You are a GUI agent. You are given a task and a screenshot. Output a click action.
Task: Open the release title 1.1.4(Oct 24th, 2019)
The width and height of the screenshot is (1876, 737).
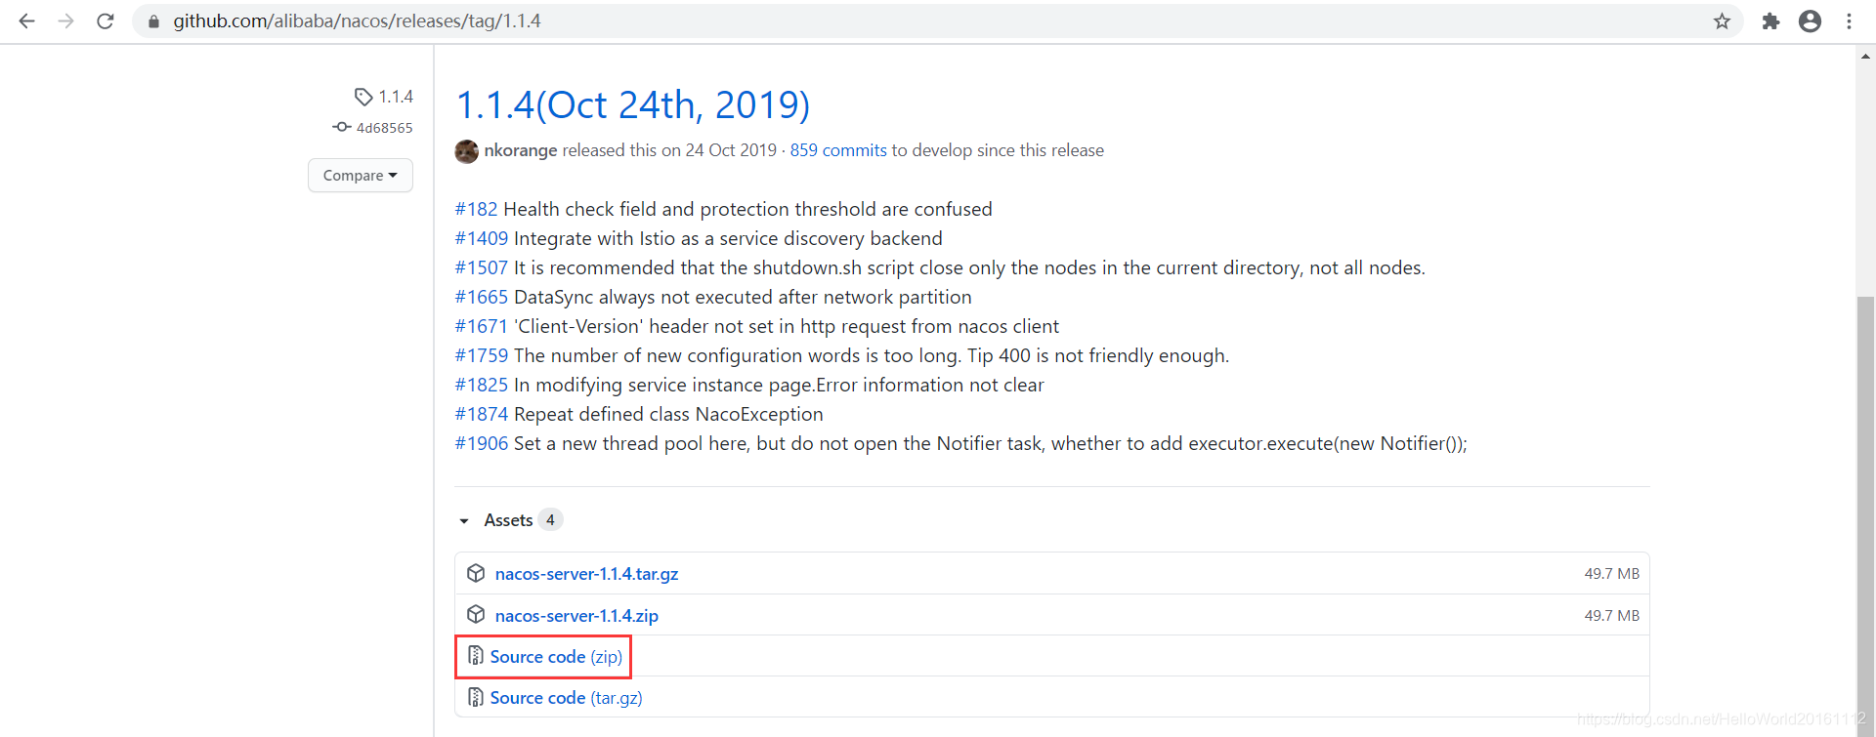pyautogui.click(x=633, y=104)
